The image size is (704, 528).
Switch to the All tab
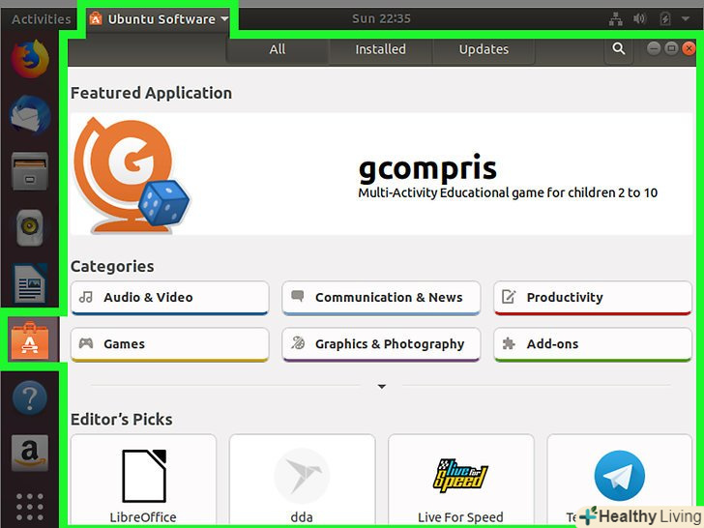coord(278,49)
